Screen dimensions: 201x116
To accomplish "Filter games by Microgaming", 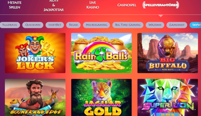I will (x=96, y=25).
